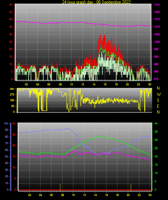The width and height of the screenshot is (168, 200).
Task: Click the red wind gust peak near 16
Action: (105, 35)
